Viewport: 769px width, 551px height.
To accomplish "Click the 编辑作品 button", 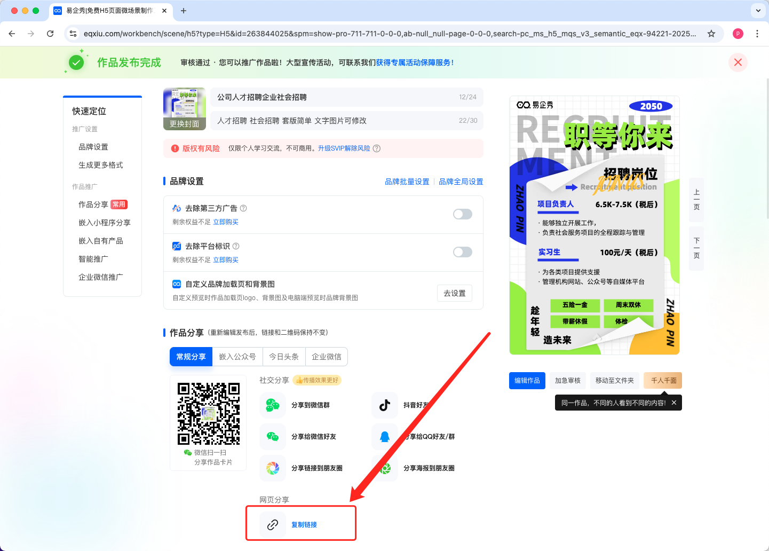I will [x=527, y=381].
